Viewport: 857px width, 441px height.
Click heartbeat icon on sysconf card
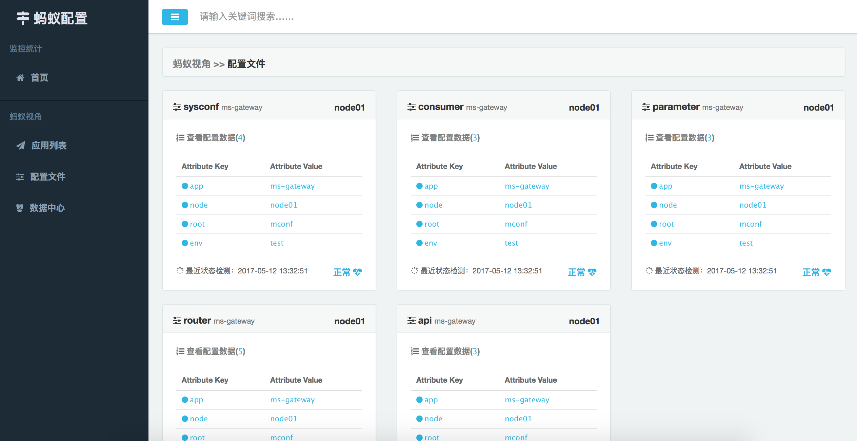click(357, 272)
